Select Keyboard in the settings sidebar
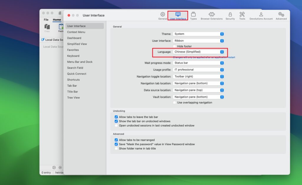This screenshot has height=185, width=302. [73, 56]
